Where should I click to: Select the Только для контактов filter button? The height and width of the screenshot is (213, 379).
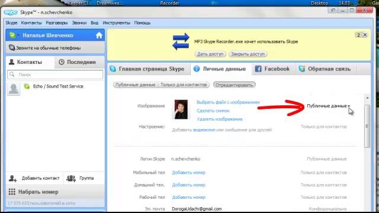[184, 85]
